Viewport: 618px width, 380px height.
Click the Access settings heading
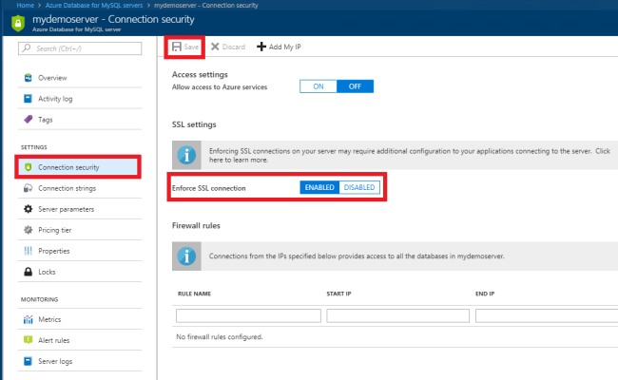pos(200,74)
